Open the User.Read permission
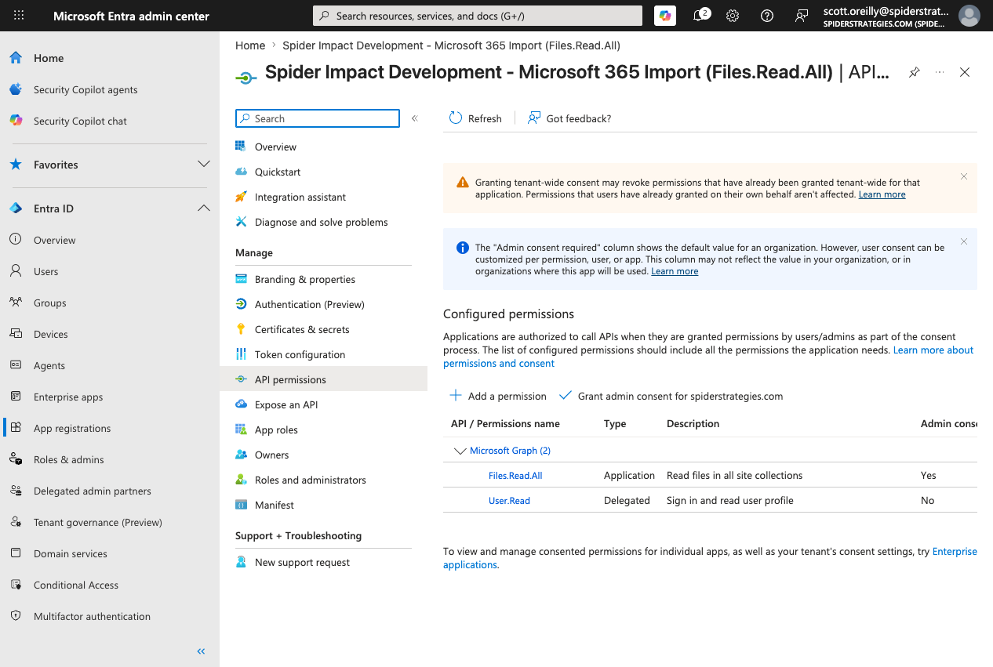The height and width of the screenshot is (667, 993). tap(509, 501)
